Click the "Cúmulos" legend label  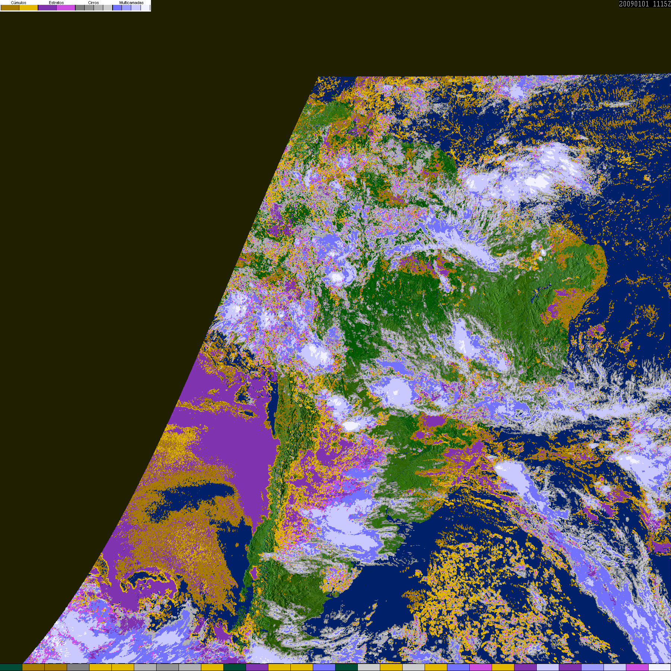pos(19,3)
